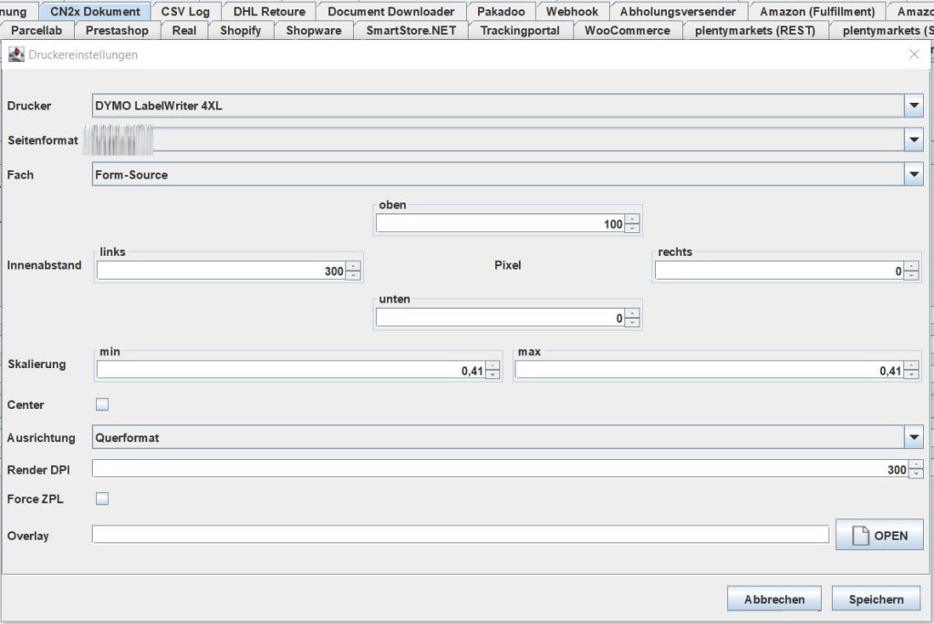Decrease the links padding value
Image resolution: width=934 pixels, height=624 pixels.
353,275
